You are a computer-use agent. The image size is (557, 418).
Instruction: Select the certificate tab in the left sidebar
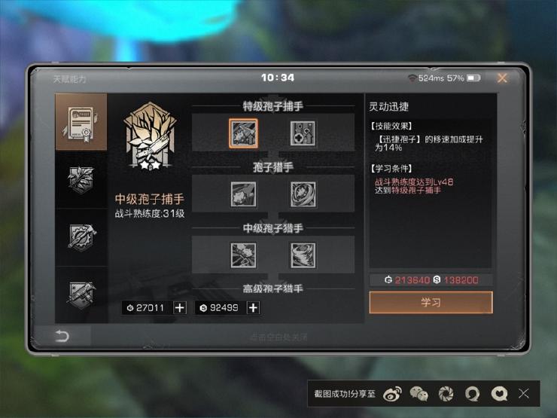[x=81, y=122]
